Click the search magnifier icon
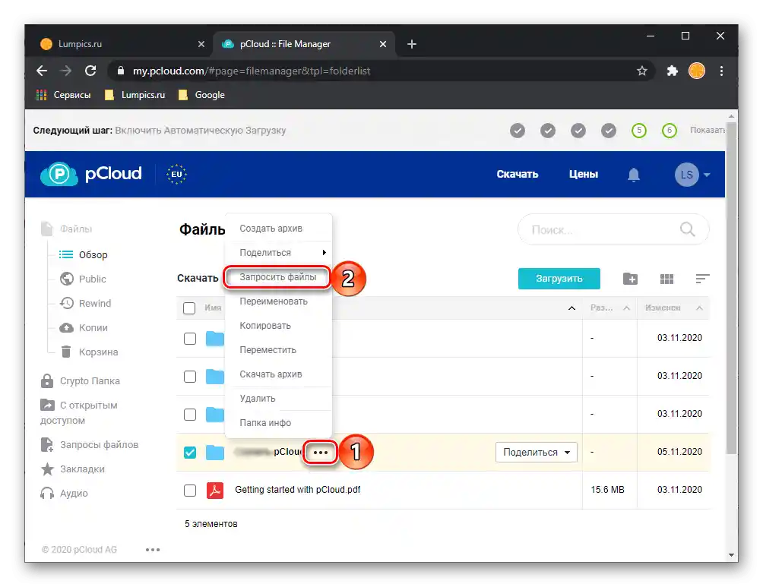Viewport: 763px width, 587px height. [x=687, y=229]
